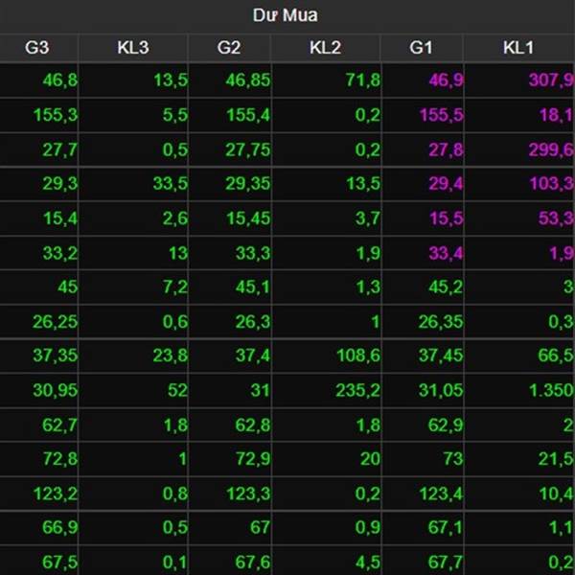Click the KL3 volume 5,5
This screenshot has width=575, height=575.
point(175,115)
